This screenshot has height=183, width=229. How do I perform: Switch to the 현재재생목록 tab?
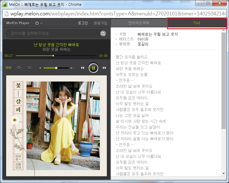click(x=139, y=23)
